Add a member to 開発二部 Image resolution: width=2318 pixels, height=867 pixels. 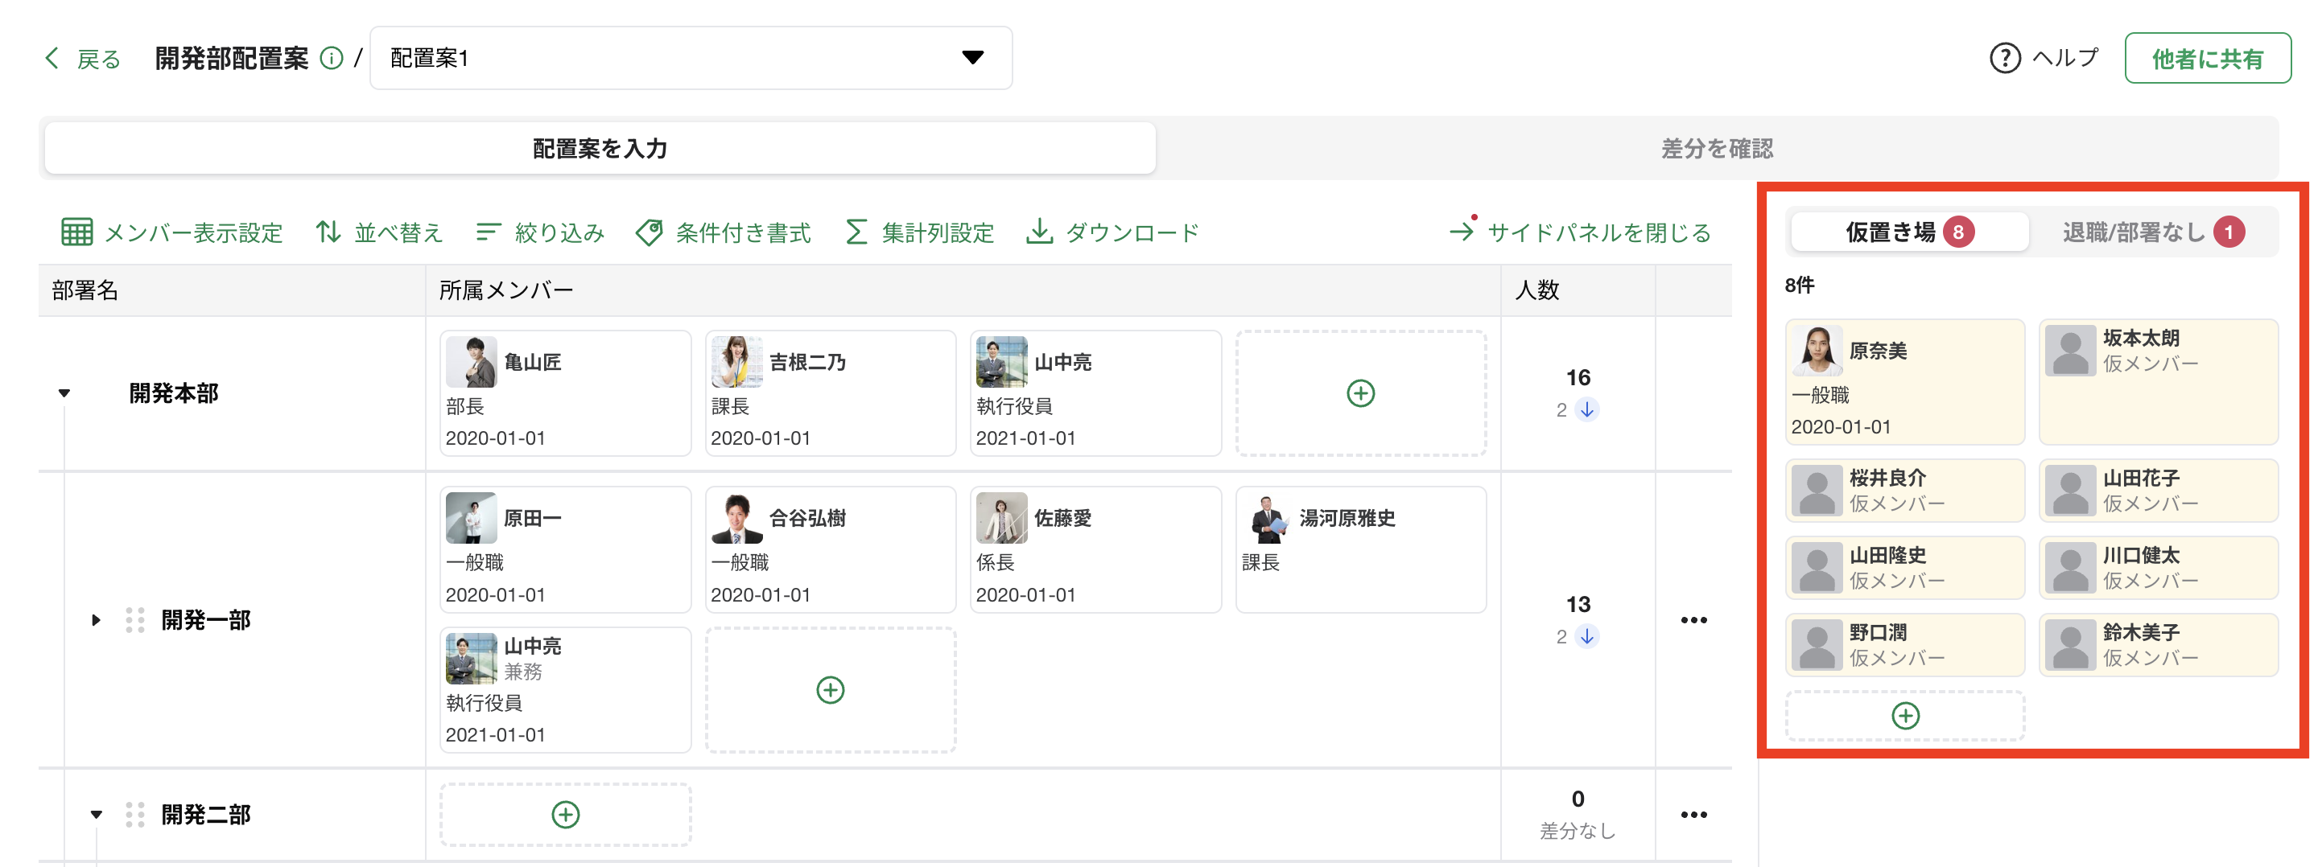click(x=565, y=815)
